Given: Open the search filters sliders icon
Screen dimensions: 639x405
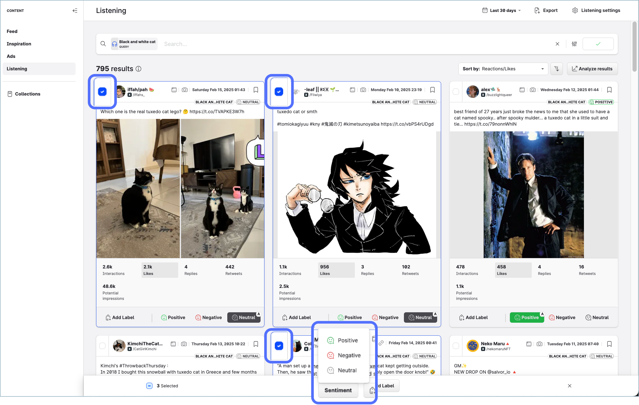Looking at the screenshot, I should click(574, 44).
